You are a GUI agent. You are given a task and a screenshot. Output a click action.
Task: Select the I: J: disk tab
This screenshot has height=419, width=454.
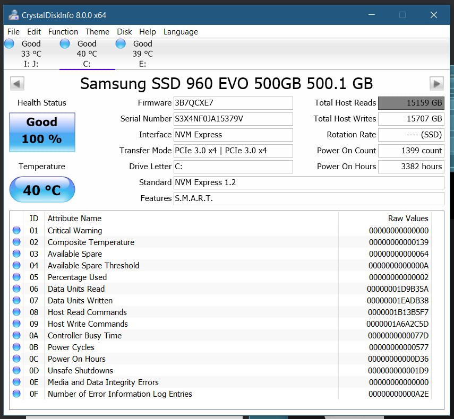click(31, 54)
